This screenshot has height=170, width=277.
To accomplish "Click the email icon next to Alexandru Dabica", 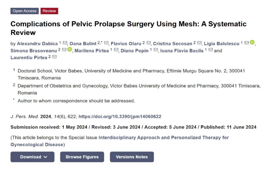I will [65, 43].
